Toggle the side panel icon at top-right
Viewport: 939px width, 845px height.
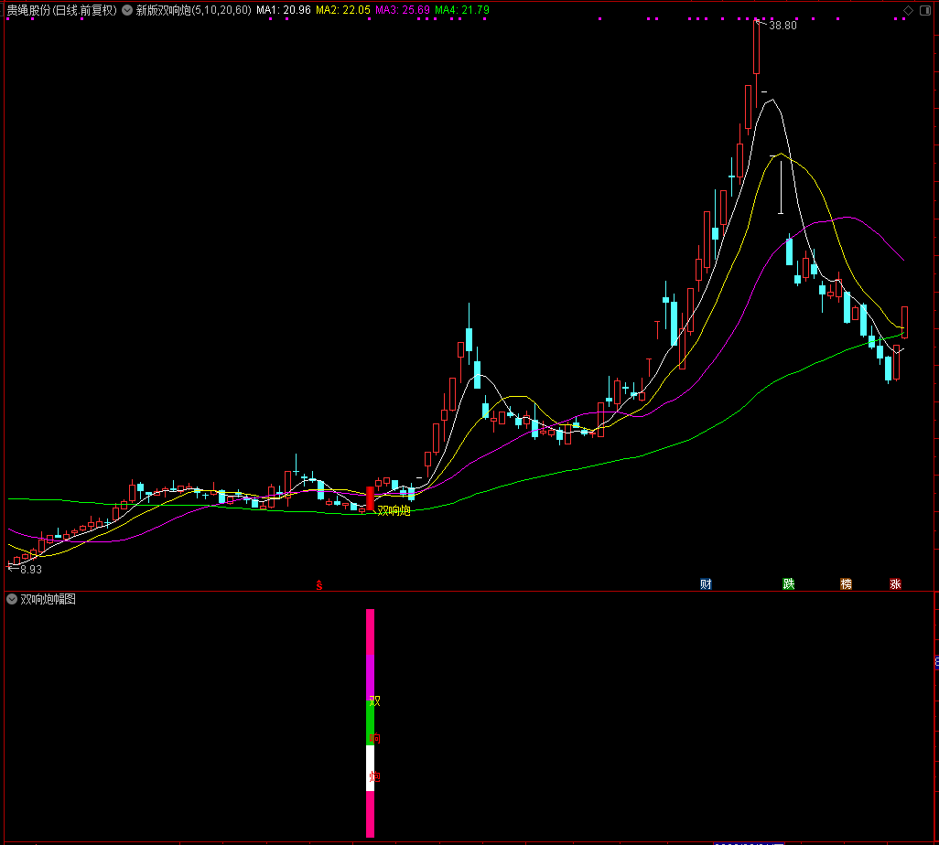[923, 10]
